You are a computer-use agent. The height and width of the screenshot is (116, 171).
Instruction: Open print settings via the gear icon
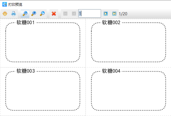pos(5,14)
